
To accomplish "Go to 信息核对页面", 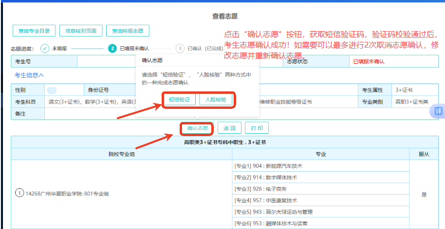I will pyautogui.click(x=81, y=31).
